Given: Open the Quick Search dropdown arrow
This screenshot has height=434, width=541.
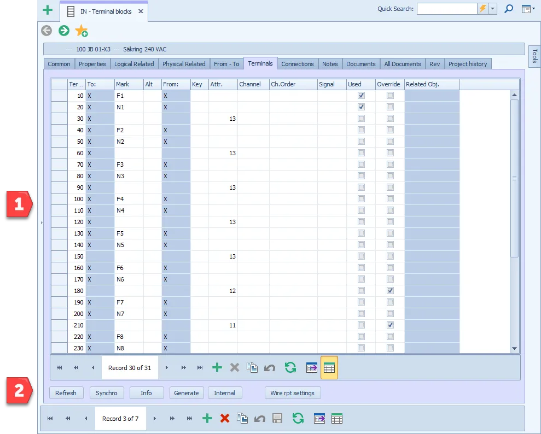Looking at the screenshot, I should (x=493, y=9).
